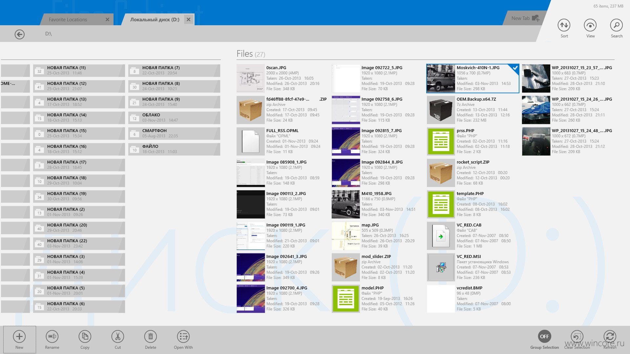Click file name Image 092844_8.JPG
This screenshot has width=630, height=354.
pyautogui.click(x=382, y=162)
